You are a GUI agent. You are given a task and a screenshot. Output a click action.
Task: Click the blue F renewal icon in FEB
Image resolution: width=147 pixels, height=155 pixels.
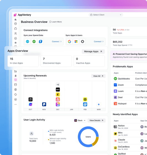coord(85,104)
